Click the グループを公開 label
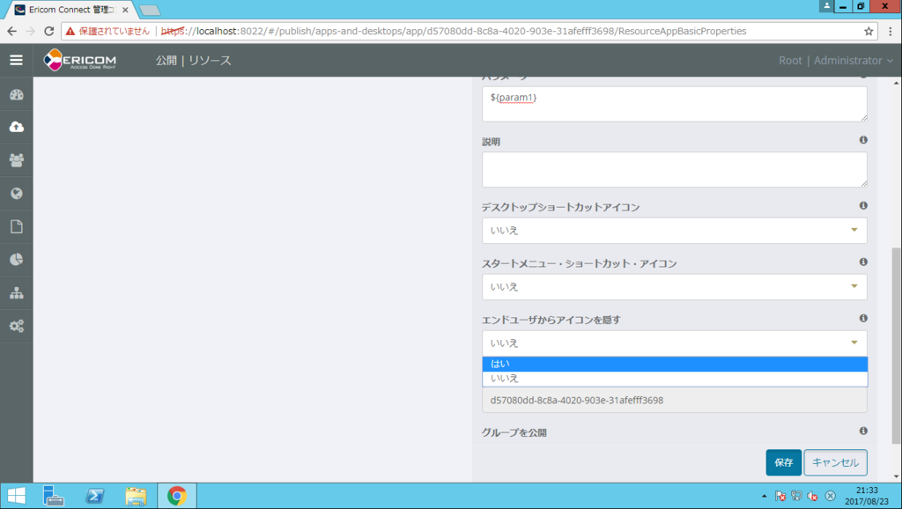 514,432
